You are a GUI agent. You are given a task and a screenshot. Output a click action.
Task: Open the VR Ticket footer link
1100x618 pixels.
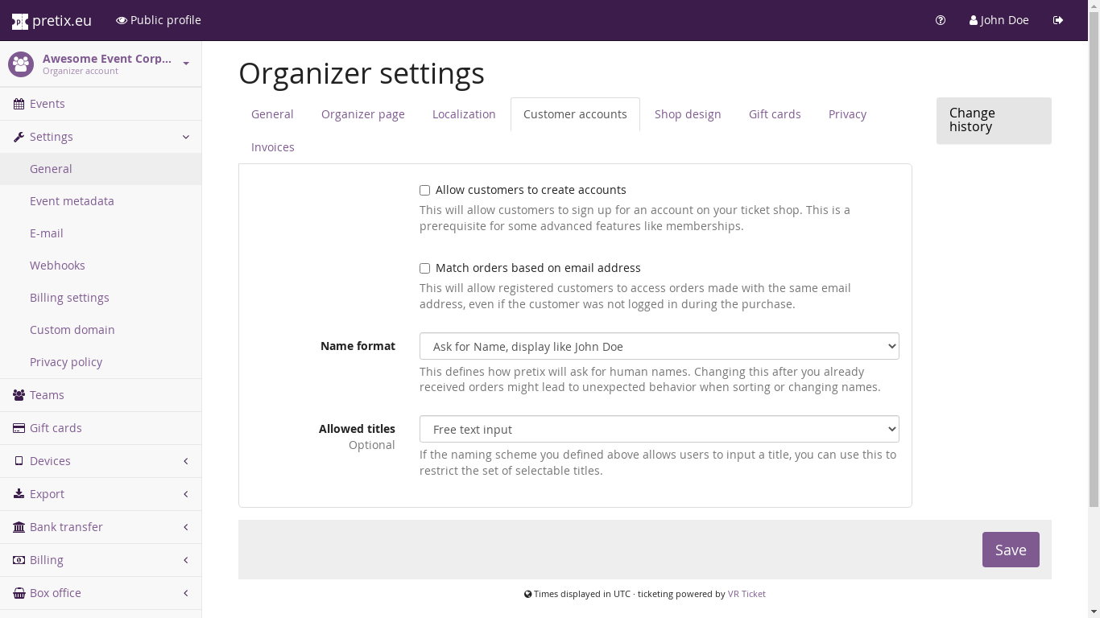pyautogui.click(x=746, y=594)
